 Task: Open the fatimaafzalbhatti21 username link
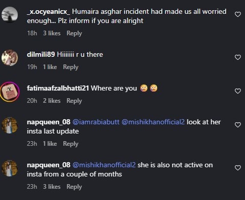[x=58, y=88]
